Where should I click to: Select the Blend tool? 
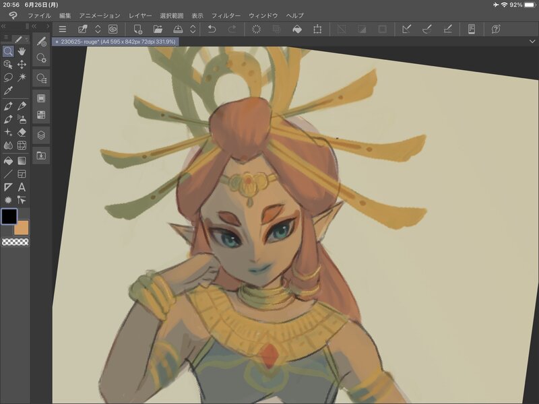pyautogui.click(x=8, y=145)
